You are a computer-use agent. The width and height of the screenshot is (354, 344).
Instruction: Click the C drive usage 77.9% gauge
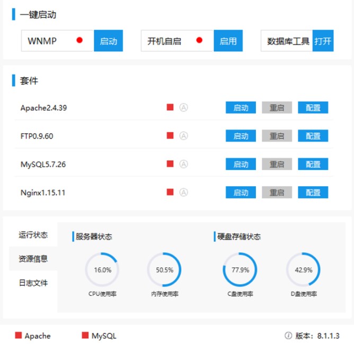[240, 269]
